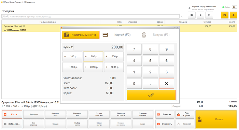Close the payment dialog window
The width and height of the screenshot is (239, 130).
(x=178, y=28)
